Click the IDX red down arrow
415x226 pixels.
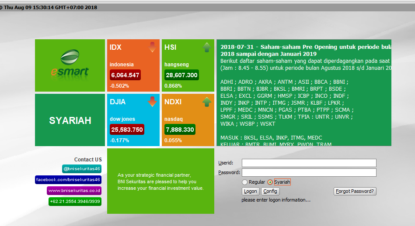pos(152,47)
